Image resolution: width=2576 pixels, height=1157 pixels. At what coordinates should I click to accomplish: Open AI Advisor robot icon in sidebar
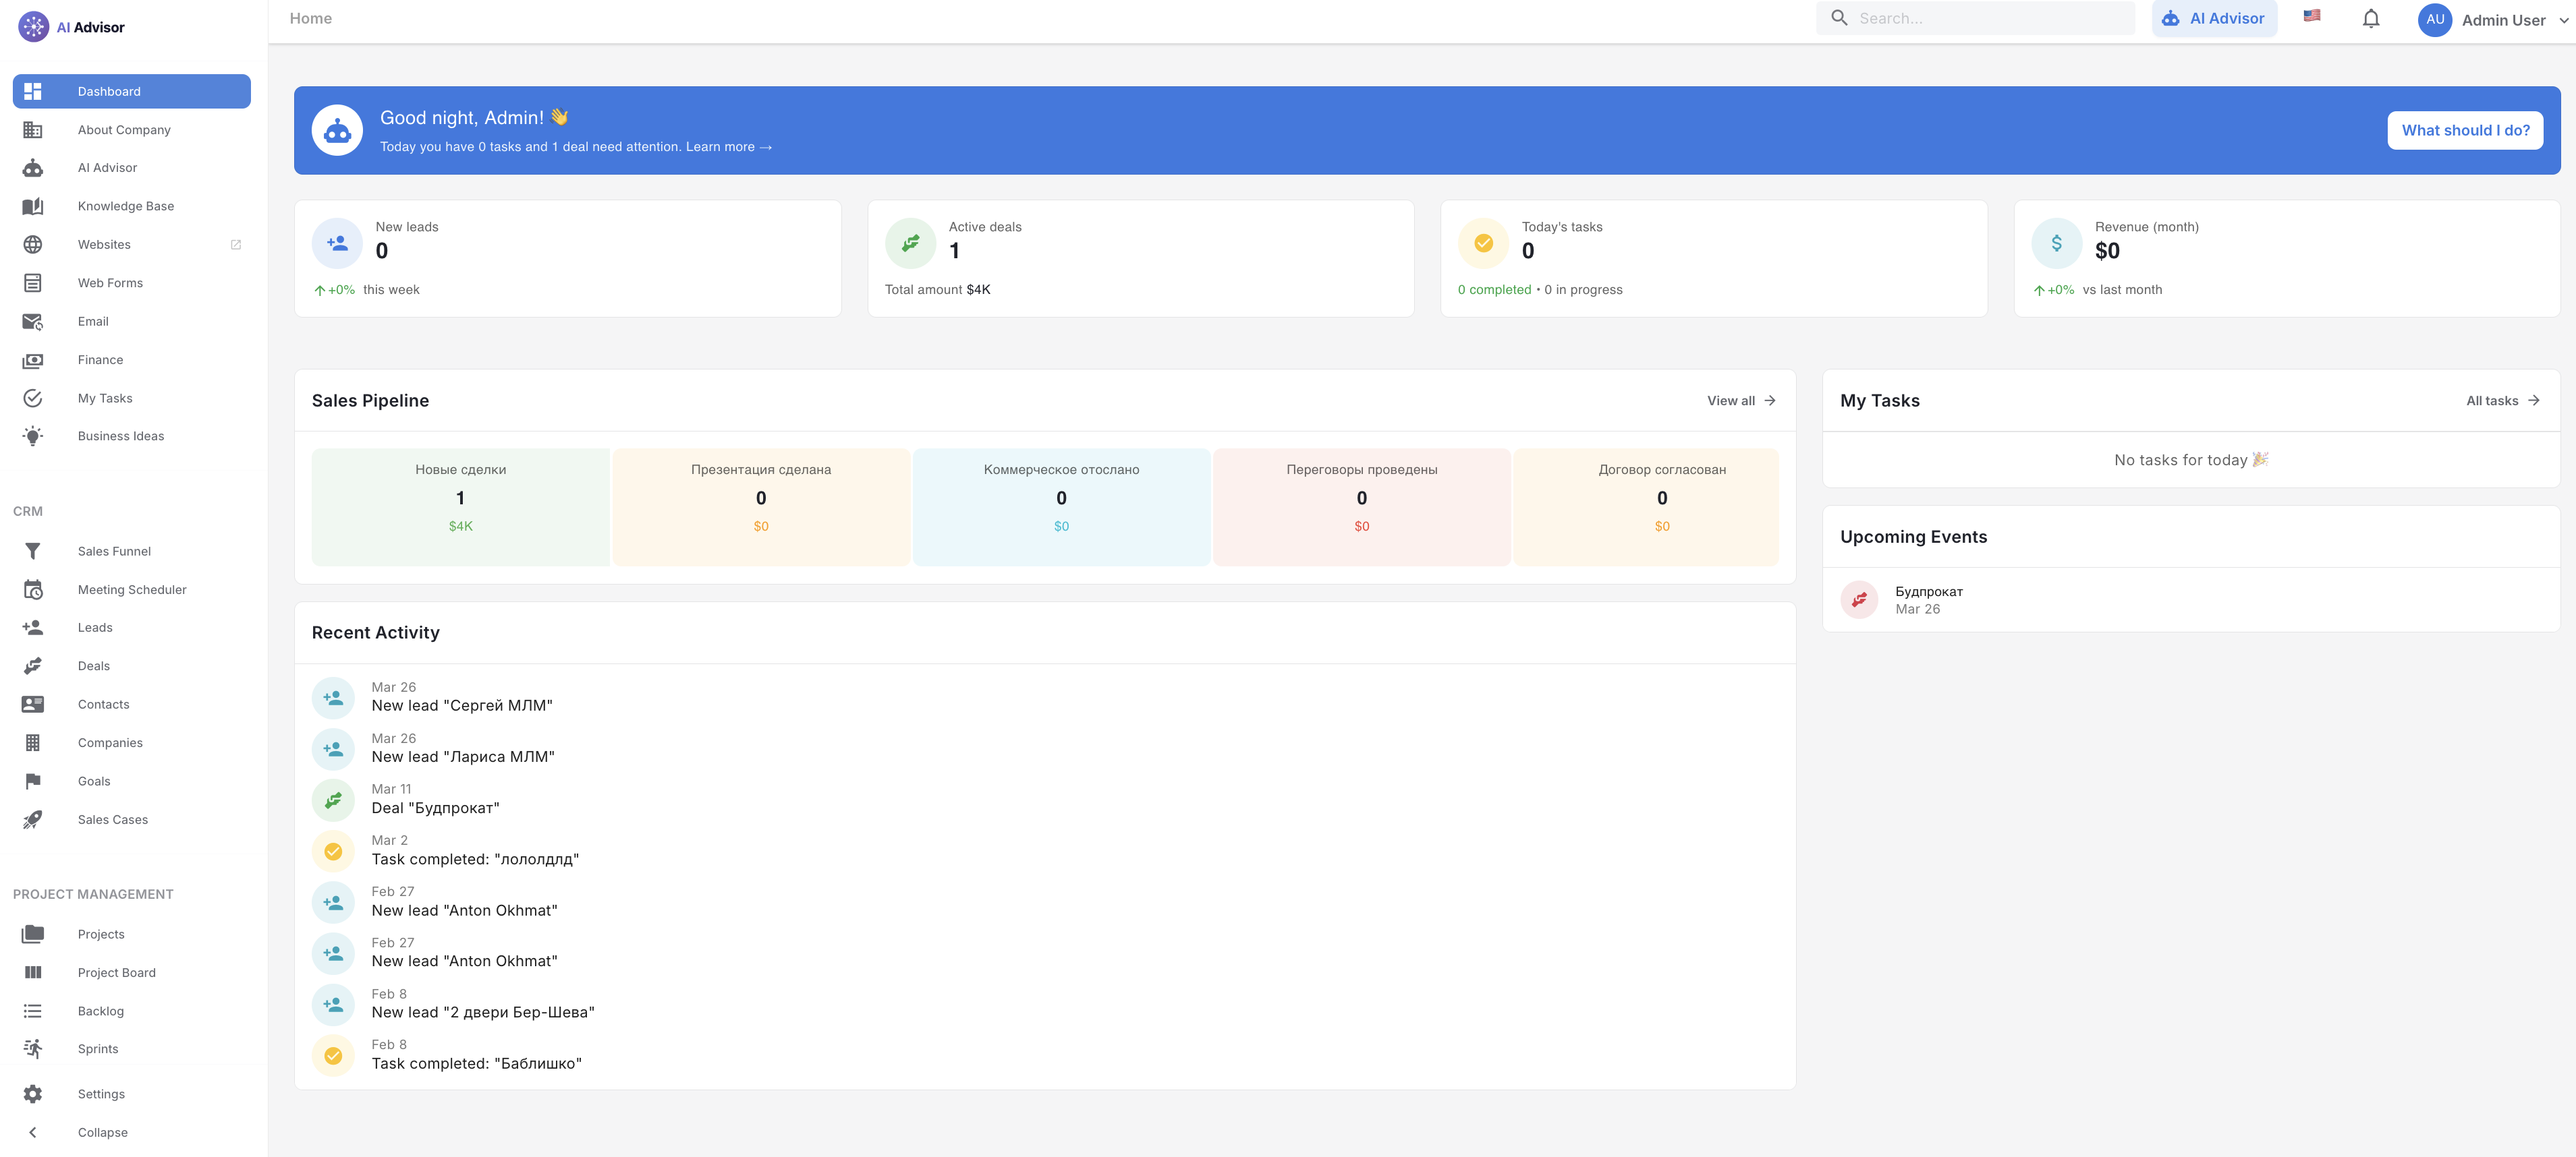click(33, 168)
